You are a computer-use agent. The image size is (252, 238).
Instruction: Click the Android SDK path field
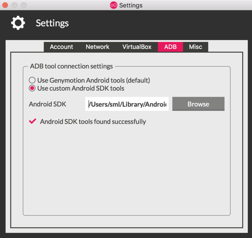(x=127, y=104)
